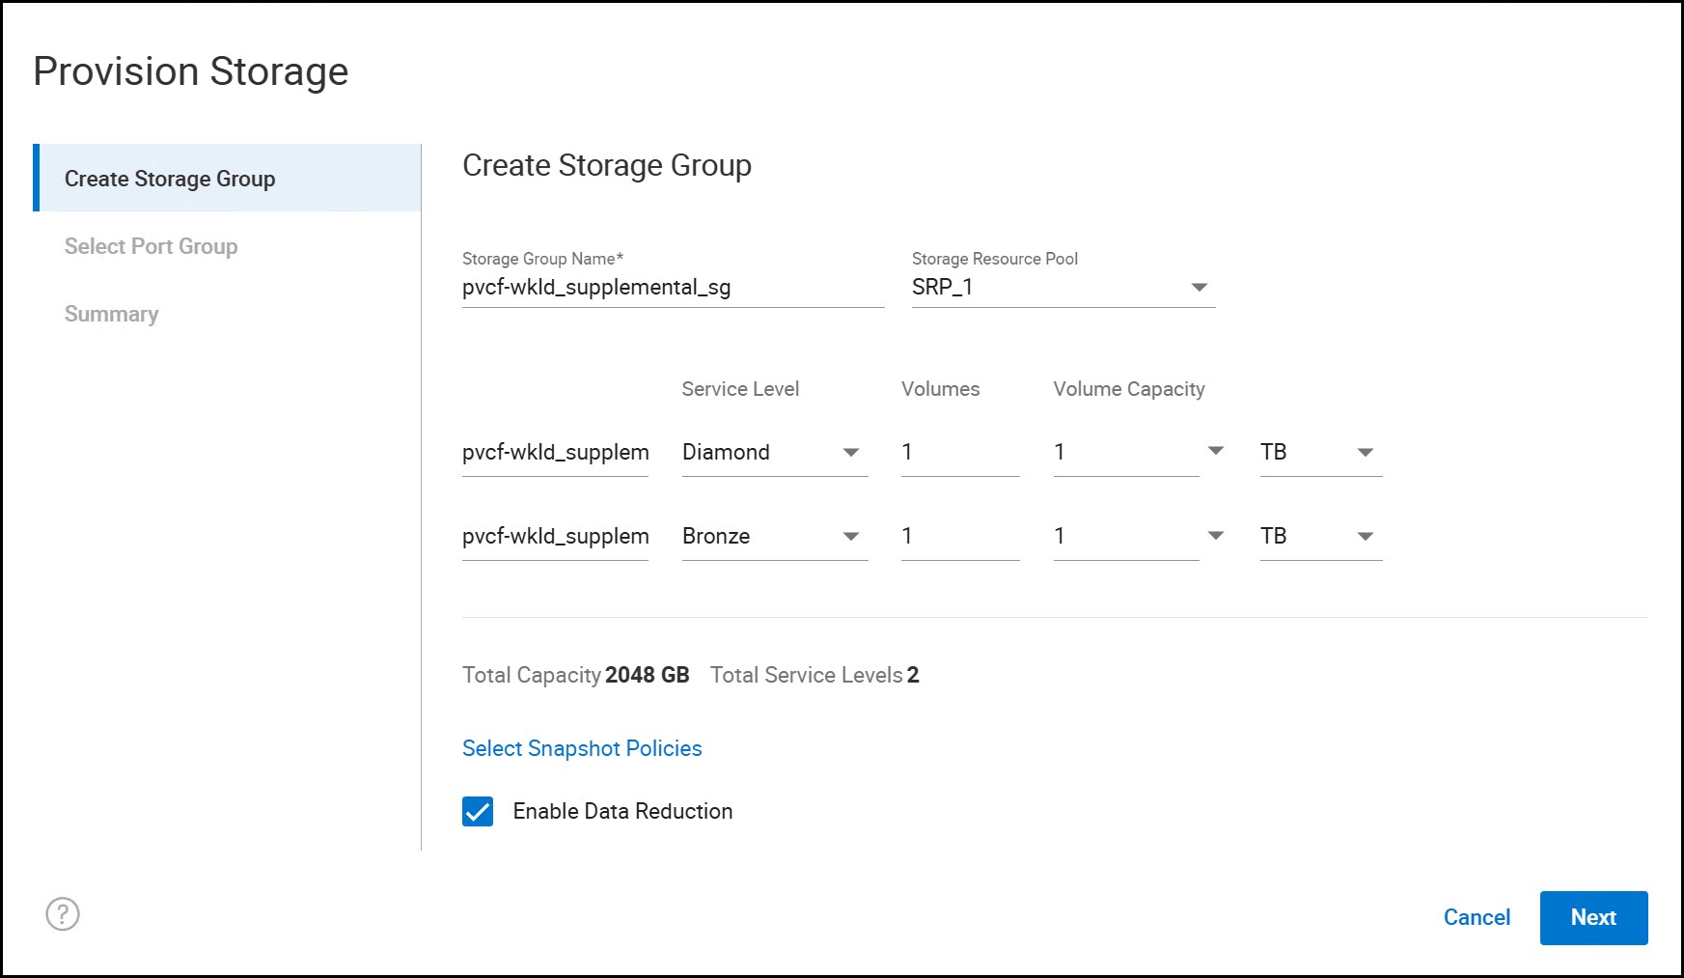Click Volumes count field in Diamond row
The height and width of the screenshot is (978, 1684).
click(x=960, y=452)
